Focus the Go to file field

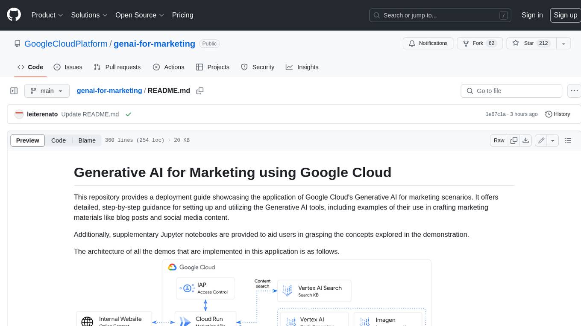pos(511,91)
